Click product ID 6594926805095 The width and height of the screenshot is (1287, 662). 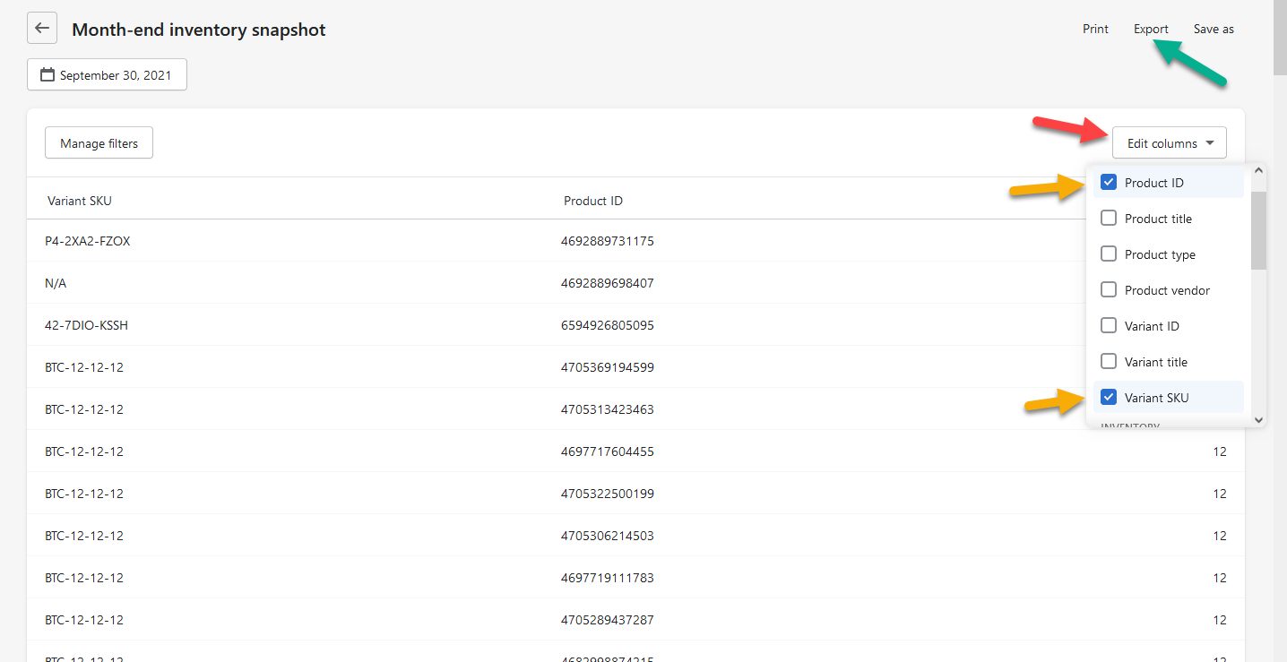[608, 325]
